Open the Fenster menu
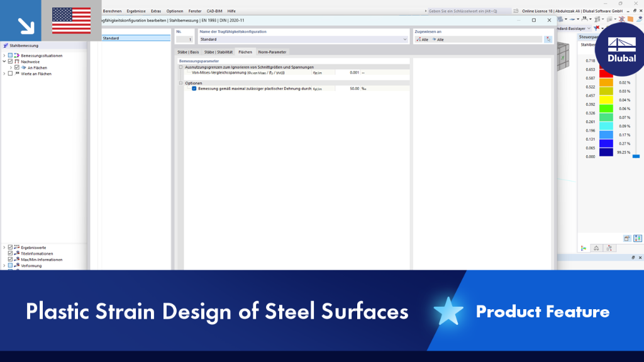The height and width of the screenshot is (362, 644). pos(195,11)
